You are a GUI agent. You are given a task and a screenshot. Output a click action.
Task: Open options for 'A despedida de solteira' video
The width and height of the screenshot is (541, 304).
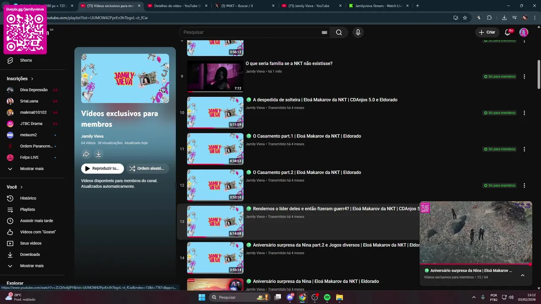tap(524, 113)
